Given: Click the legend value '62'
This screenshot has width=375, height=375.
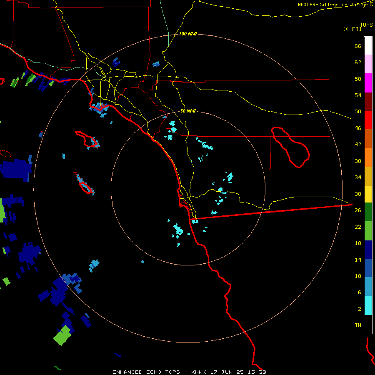Looking at the screenshot, I should pos(358,62).
